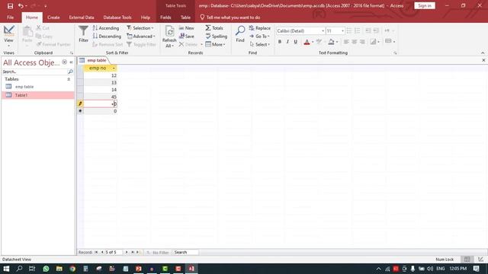Add a New record from Records group
488x274 pixels.
pos(186,28)
